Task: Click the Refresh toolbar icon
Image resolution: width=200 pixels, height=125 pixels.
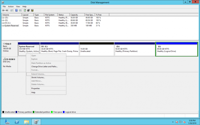Action: [x=25, y=10]
